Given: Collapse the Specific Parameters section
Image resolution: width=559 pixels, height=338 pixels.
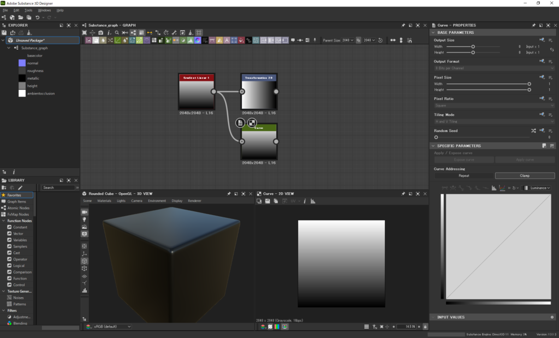Looking at the screenshot, I should pos(433,146).
